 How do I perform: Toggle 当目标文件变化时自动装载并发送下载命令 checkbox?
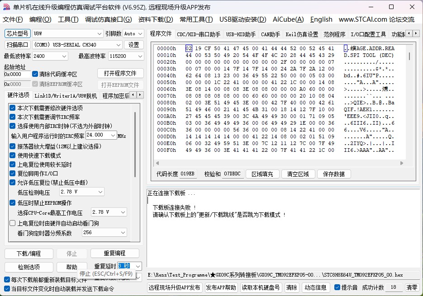[7, 289]
